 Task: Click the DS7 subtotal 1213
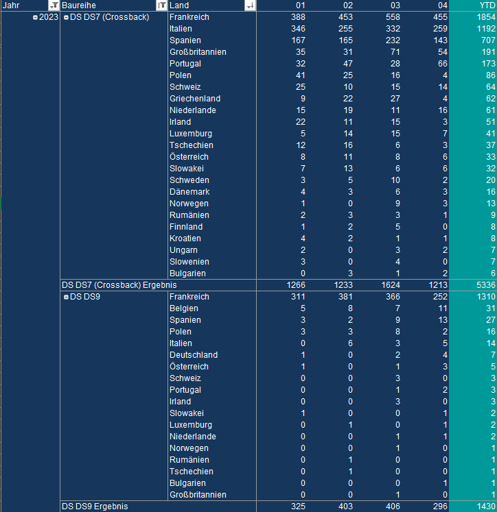438,285
